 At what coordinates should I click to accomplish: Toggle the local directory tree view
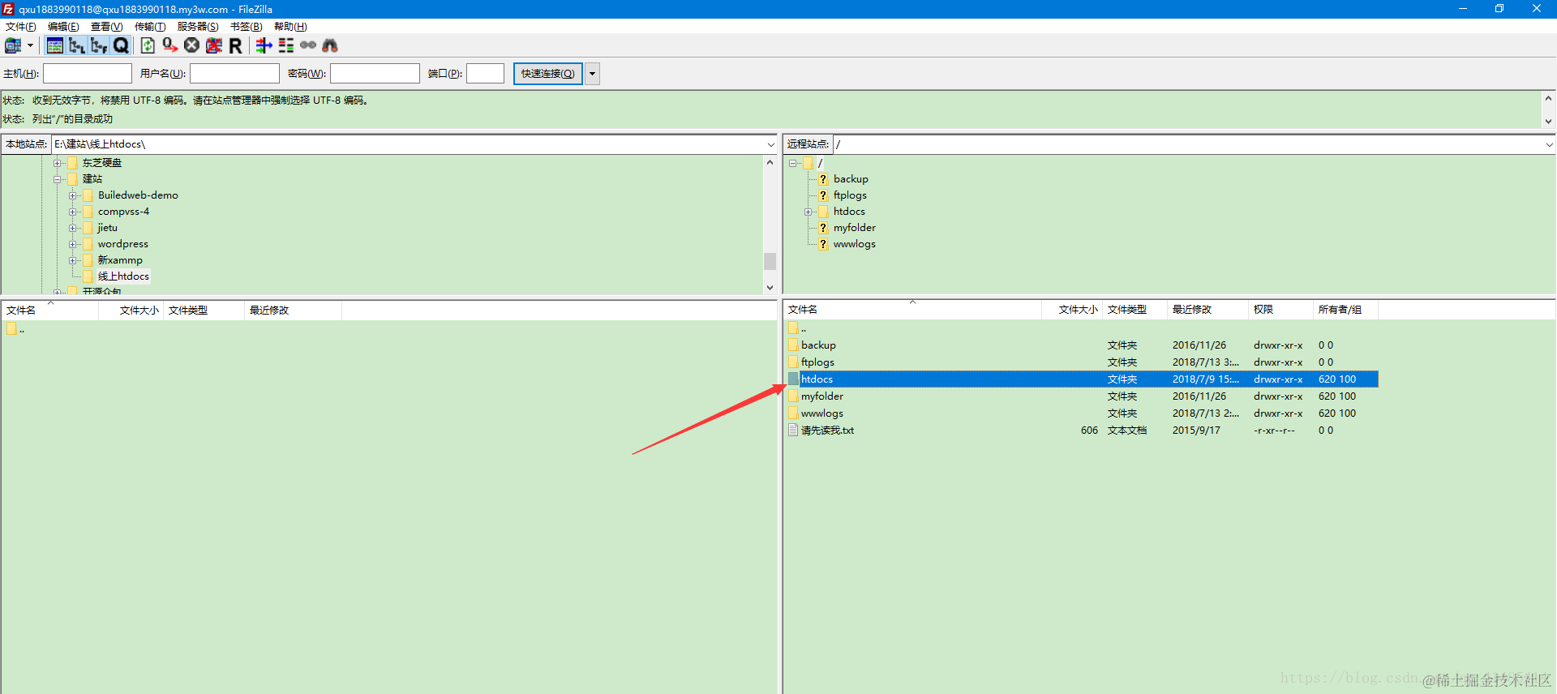(x=77, y=45)
